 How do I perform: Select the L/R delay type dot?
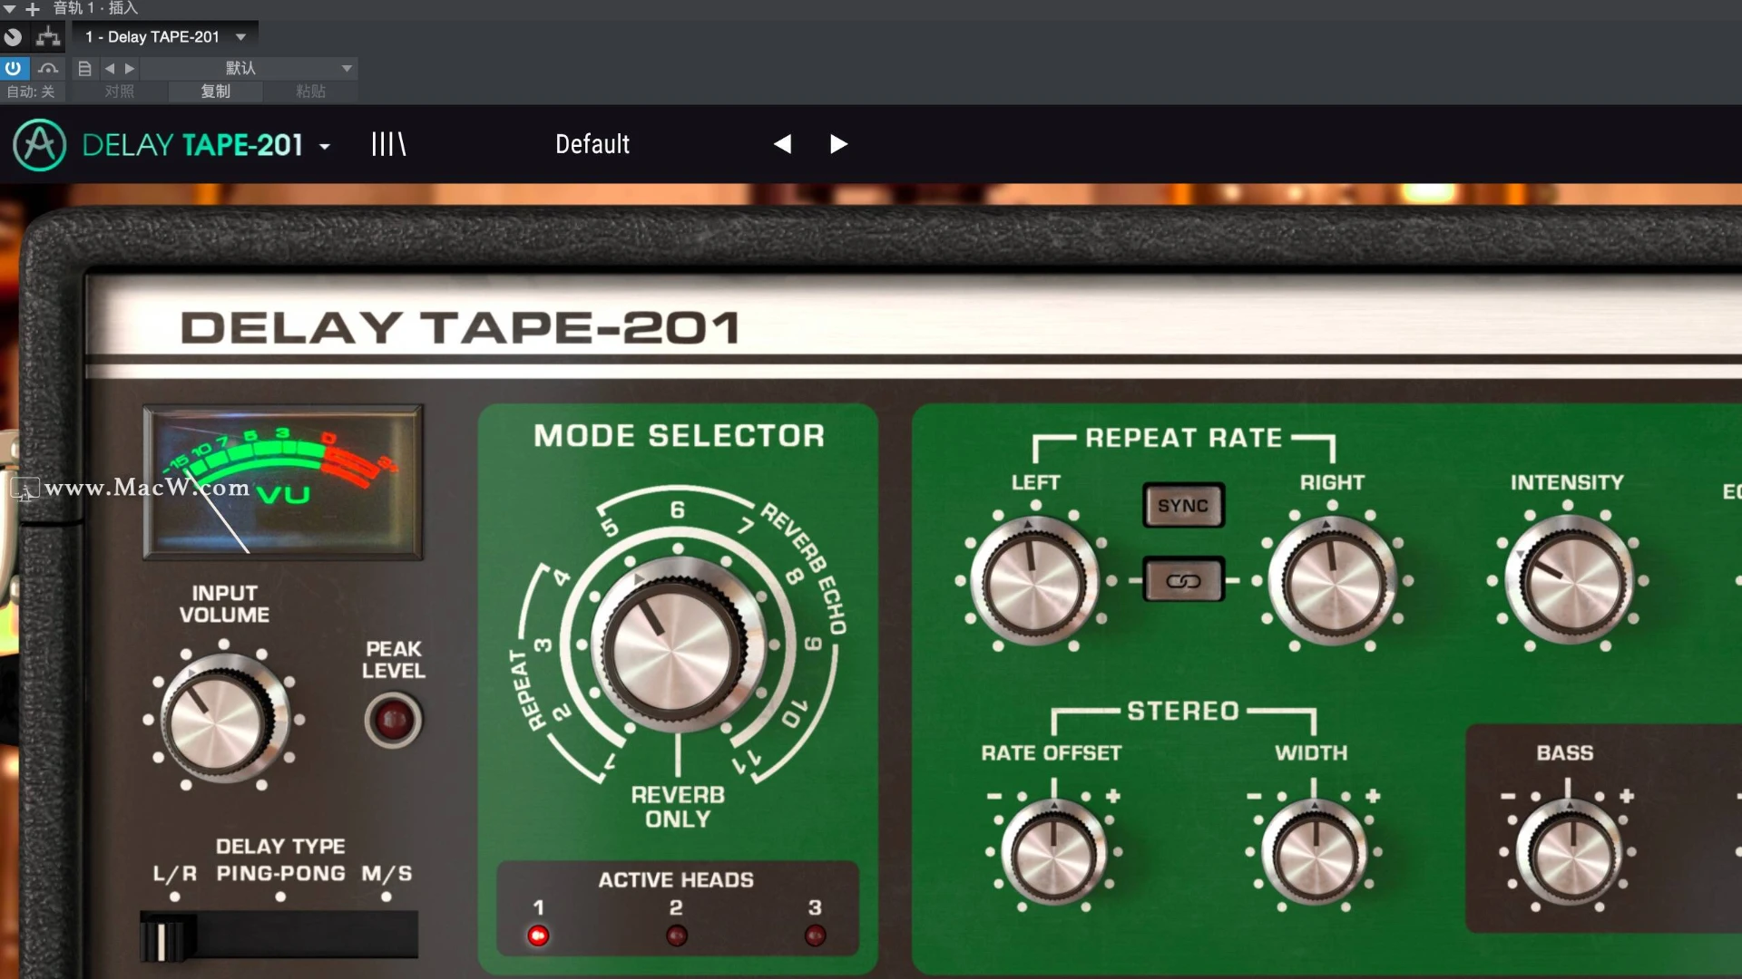pyautogui.click(x=174, y=897)
